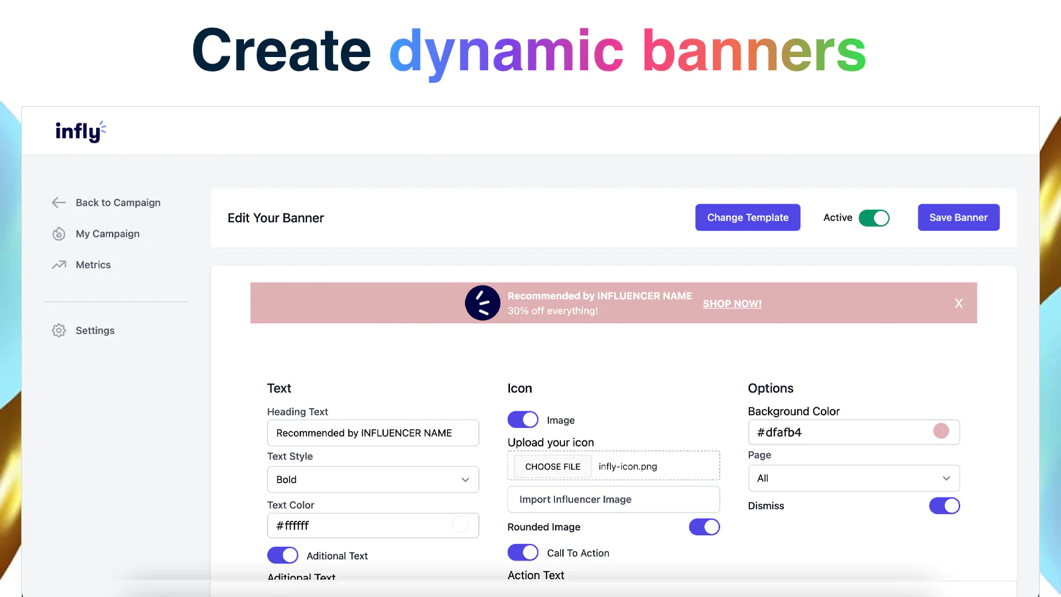Open the Metrics page from sidebar
The height and width of the screenshot is (597, 1061).
tap(93, 265)
